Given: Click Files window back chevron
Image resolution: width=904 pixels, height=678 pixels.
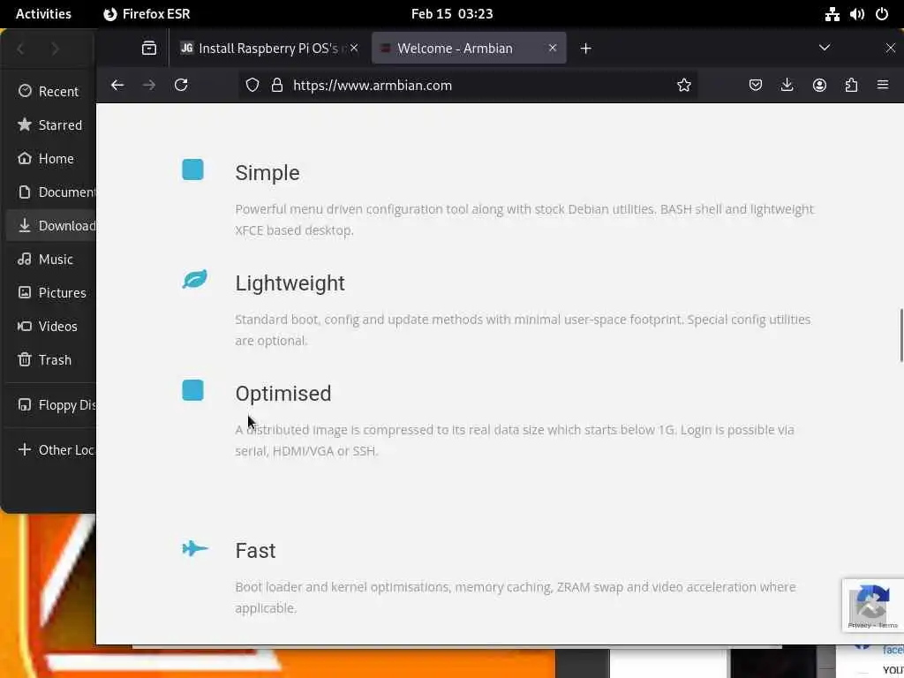Looking at the screenshot, I should [21, 49].
